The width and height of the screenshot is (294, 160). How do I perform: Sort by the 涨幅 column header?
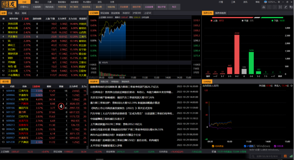tap(26, 19)
